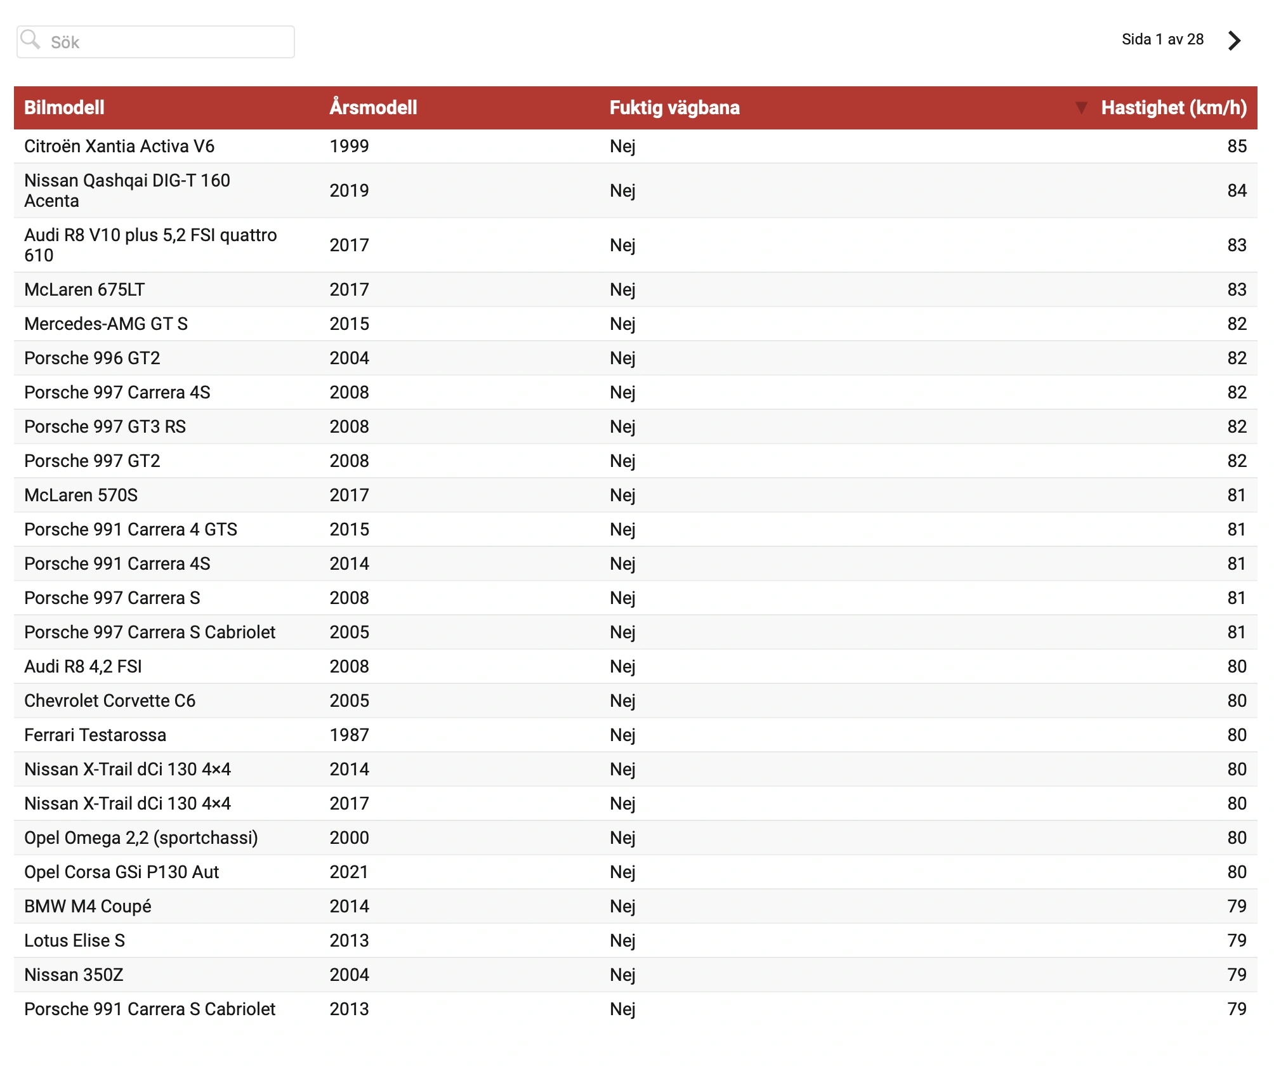Click year 1987 in Ferrari Testarossa row
This screenshot has width=1274, height=1071.
pyautogui.click(x=349, y=735)
